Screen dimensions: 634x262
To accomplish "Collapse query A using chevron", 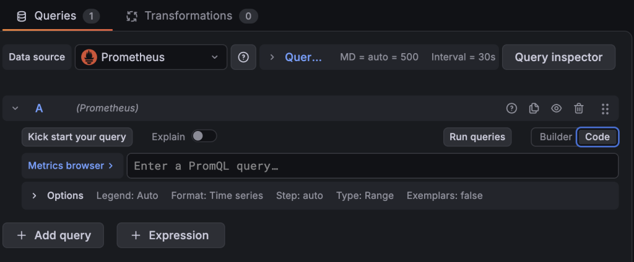I will pyautogui.click(x=15, y=108).
